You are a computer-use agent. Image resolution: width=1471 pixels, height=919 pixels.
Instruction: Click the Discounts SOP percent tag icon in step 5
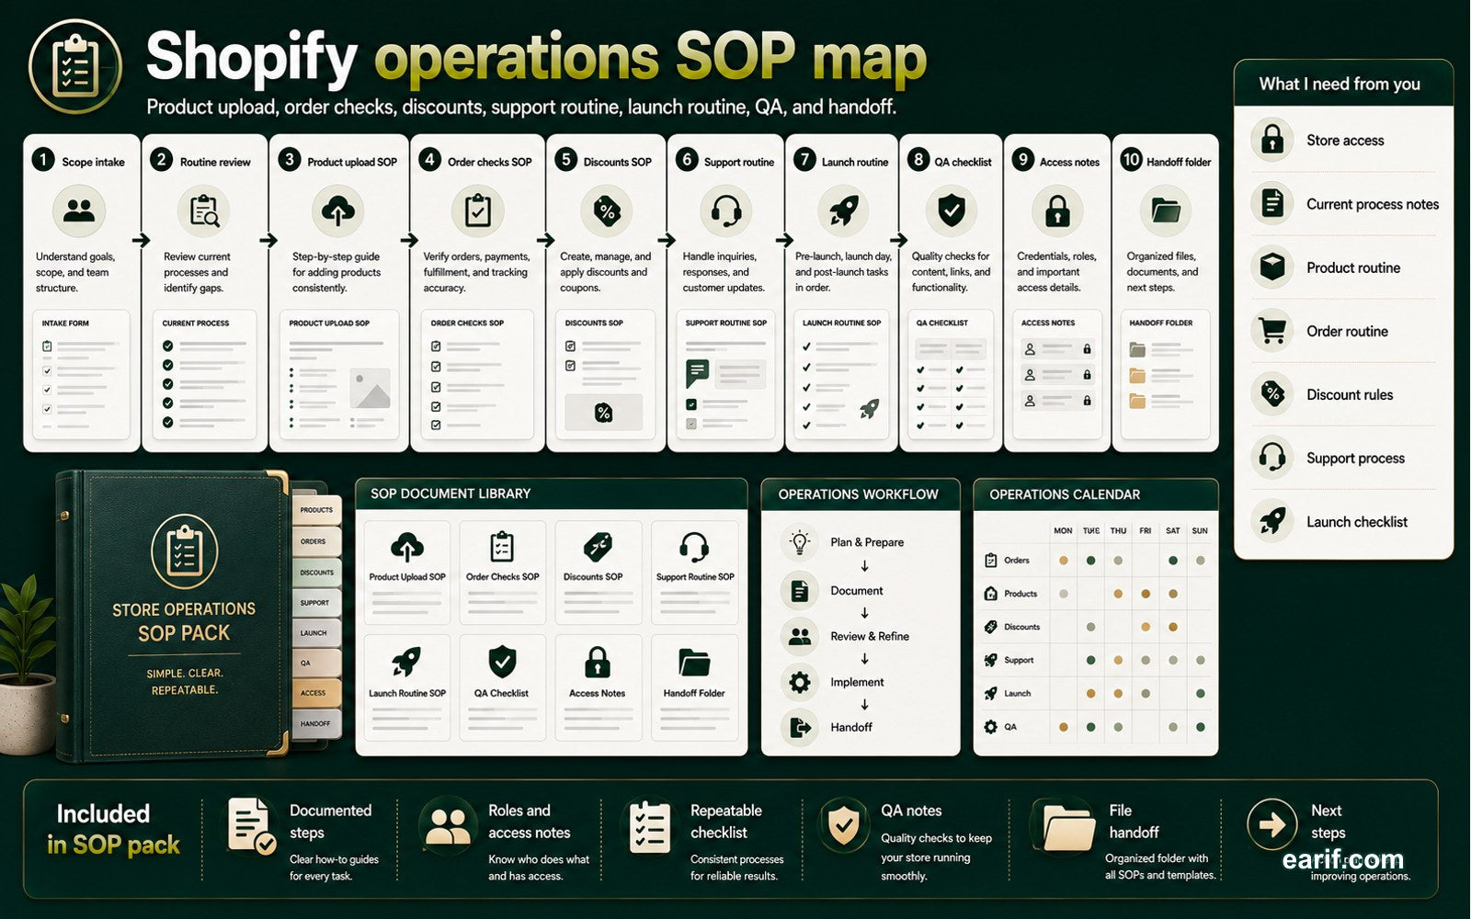coord(606,210)
